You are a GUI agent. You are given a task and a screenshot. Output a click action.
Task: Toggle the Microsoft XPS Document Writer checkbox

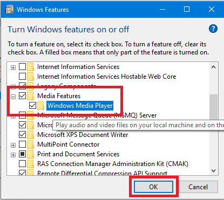pos(22,135)
